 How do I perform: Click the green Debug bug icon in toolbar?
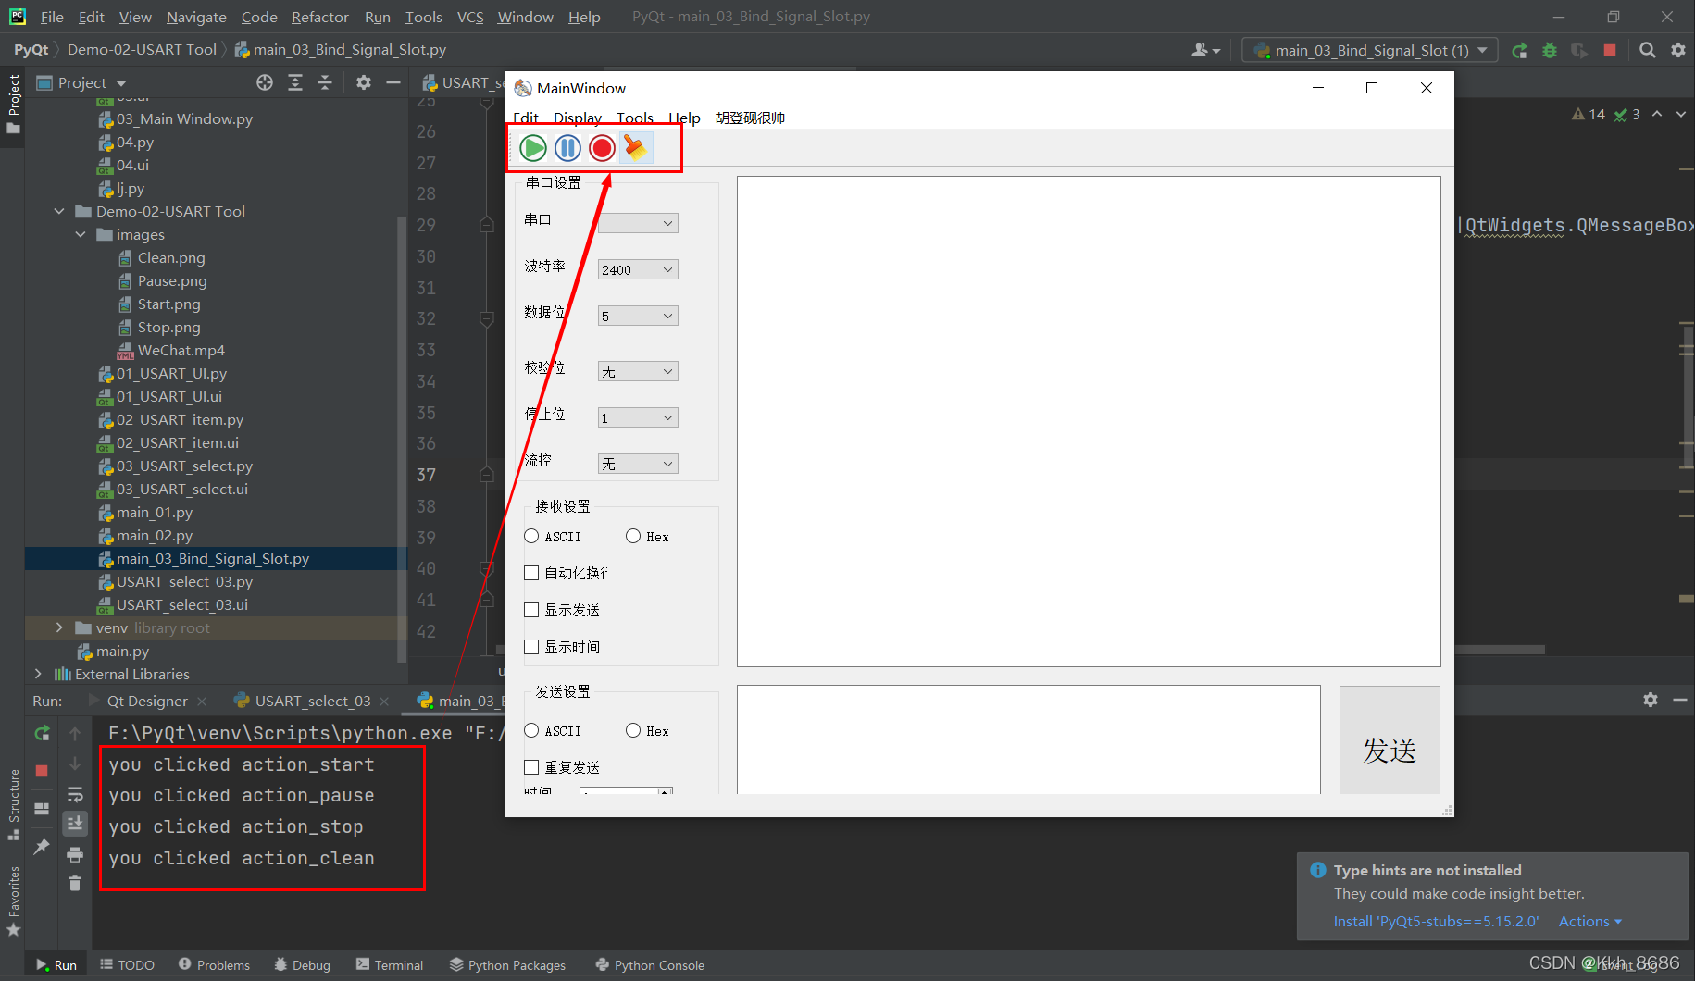(x=1549, y=50)
